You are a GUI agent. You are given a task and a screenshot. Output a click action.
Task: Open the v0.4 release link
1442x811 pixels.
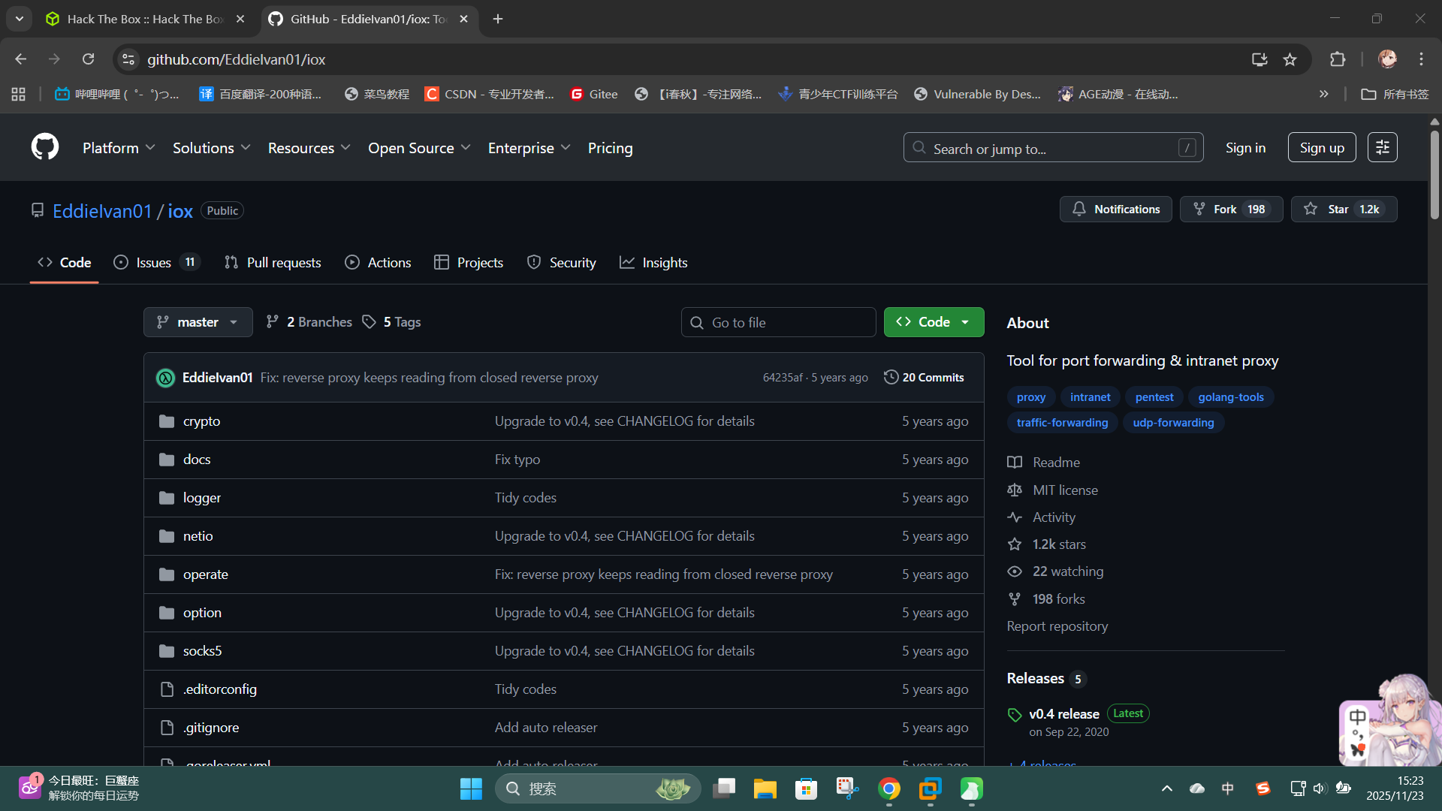[x=1063, y=714]
